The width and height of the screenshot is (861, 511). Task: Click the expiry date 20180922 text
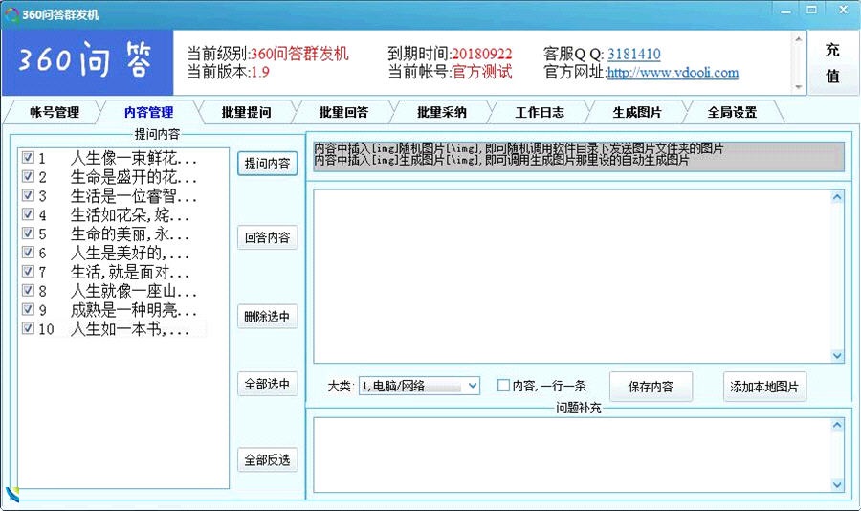[x=481, y=54]
